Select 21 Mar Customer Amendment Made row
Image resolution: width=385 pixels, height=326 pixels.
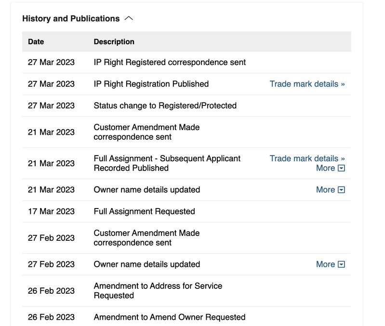pyautogui.click(x=186, y=132)
